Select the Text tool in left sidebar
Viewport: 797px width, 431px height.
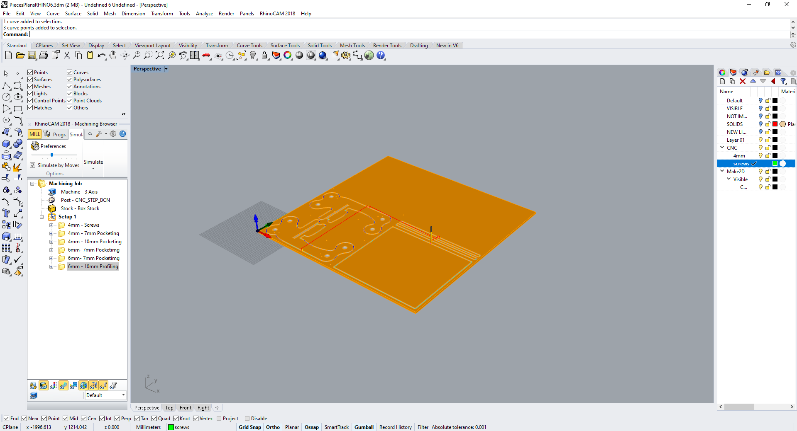[x=6, y=213]
